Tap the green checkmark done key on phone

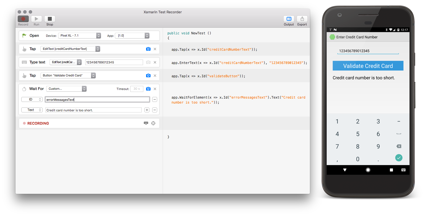[399, 158]
